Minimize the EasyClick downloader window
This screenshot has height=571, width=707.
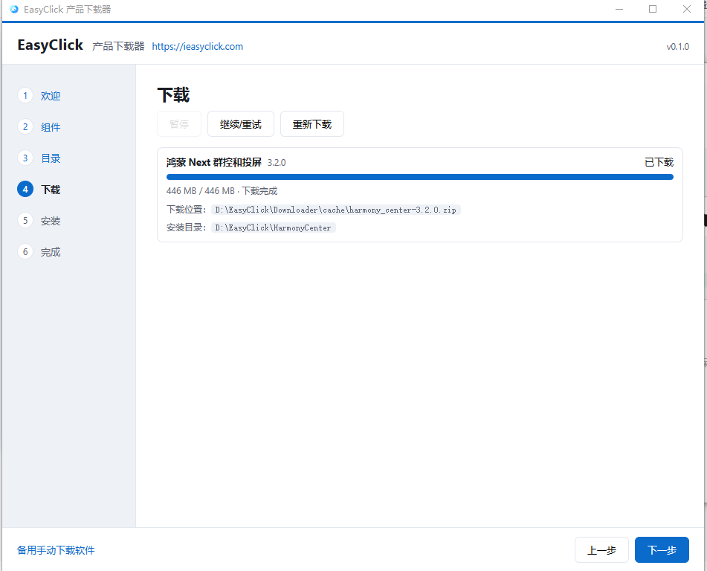(619, 9)
